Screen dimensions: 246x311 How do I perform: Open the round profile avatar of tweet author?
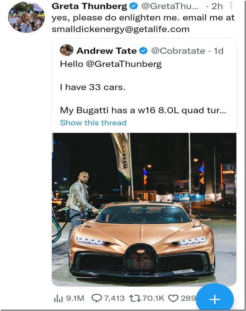point(26,17)
